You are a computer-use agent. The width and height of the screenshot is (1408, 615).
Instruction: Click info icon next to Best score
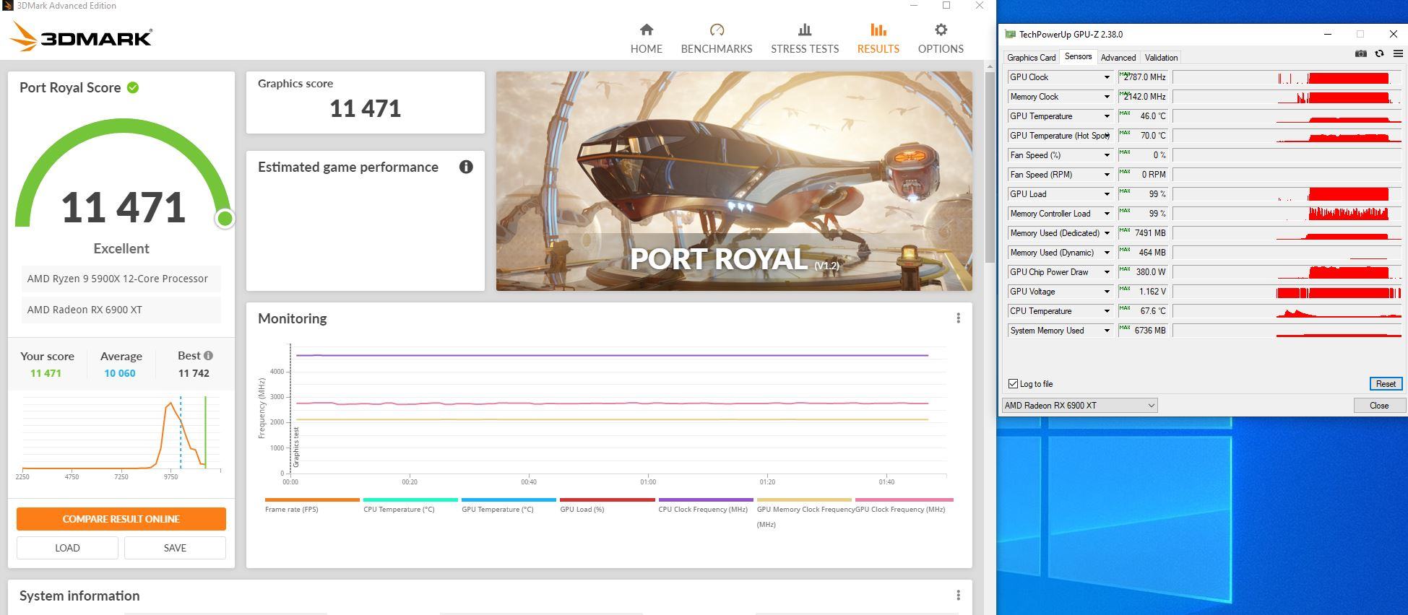208,355
